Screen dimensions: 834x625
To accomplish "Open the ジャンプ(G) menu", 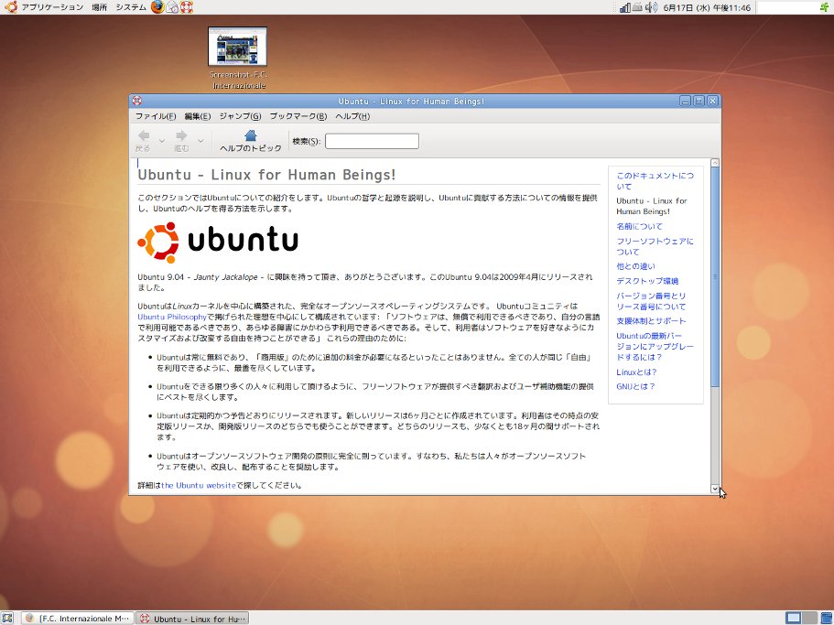I will [241, 116].
